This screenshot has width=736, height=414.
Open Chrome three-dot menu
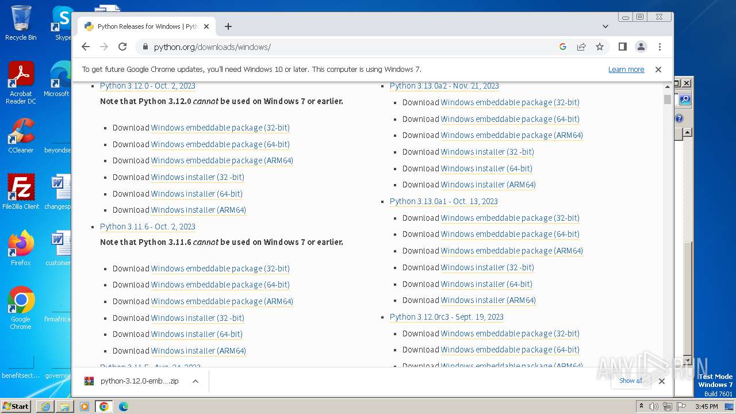660,47
